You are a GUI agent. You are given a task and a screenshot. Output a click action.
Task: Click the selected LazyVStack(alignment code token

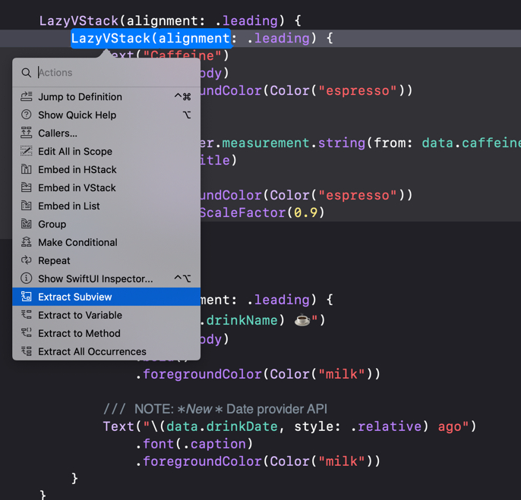tap(150, 39)
